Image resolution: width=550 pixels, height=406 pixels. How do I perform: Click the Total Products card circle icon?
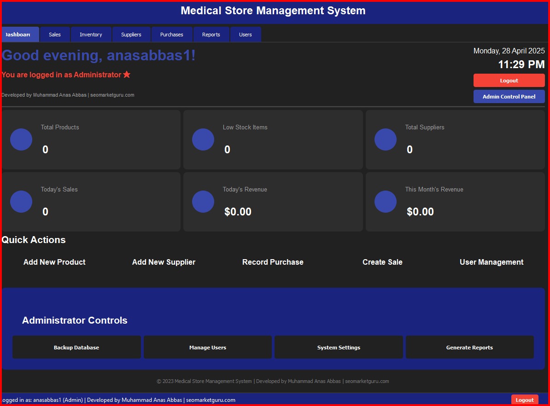pyautogui.click(x=21, y=139)
